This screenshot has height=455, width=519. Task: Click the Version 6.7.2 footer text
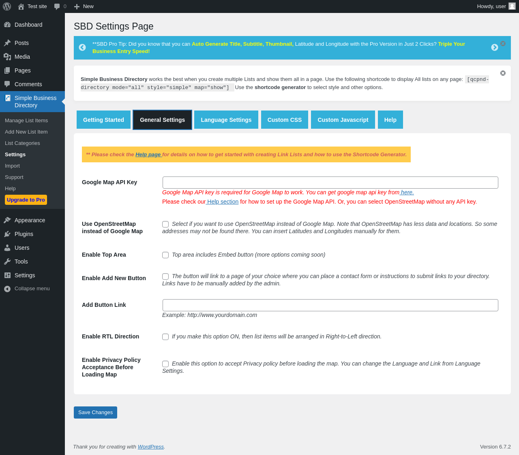(x=495, y=447)
